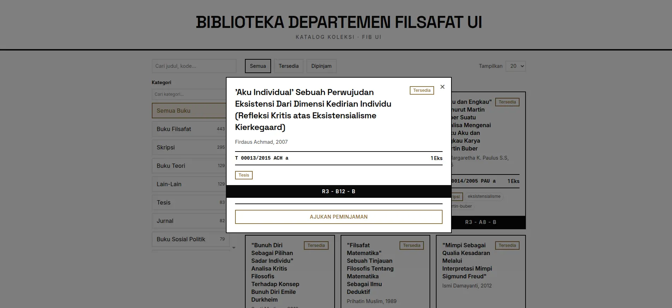Image resolution: width=672 pixels, height=308 pixels.
Task: Click the R3 - A8 - B location label
Action: click(481, 222)
